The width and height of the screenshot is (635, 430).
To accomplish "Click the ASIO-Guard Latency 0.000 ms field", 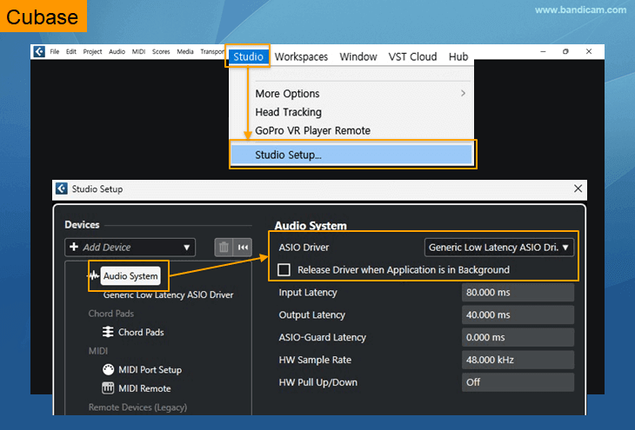I will coord(518,337).
